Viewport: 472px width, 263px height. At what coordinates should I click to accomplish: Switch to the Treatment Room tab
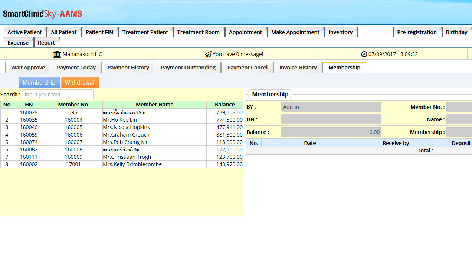[198, 32]
